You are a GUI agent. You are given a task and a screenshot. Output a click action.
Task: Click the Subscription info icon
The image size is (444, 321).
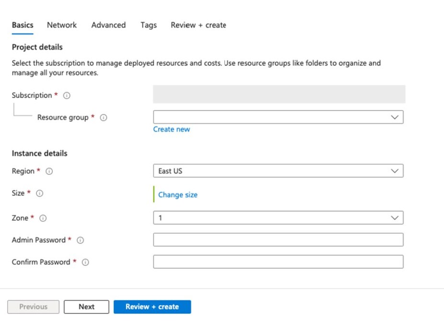click(67, 95)
